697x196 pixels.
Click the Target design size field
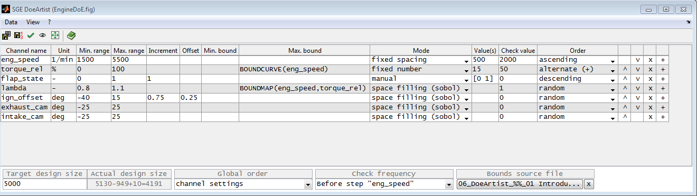point(44,184)
